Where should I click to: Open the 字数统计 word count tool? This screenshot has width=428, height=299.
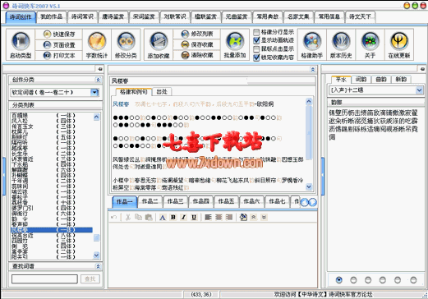97,44
